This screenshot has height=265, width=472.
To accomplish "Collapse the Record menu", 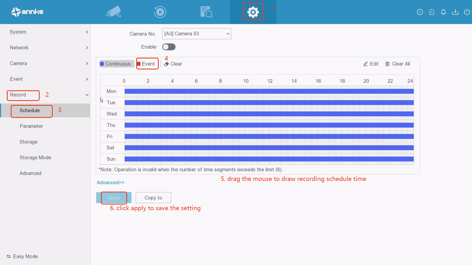I will [45, 95].
